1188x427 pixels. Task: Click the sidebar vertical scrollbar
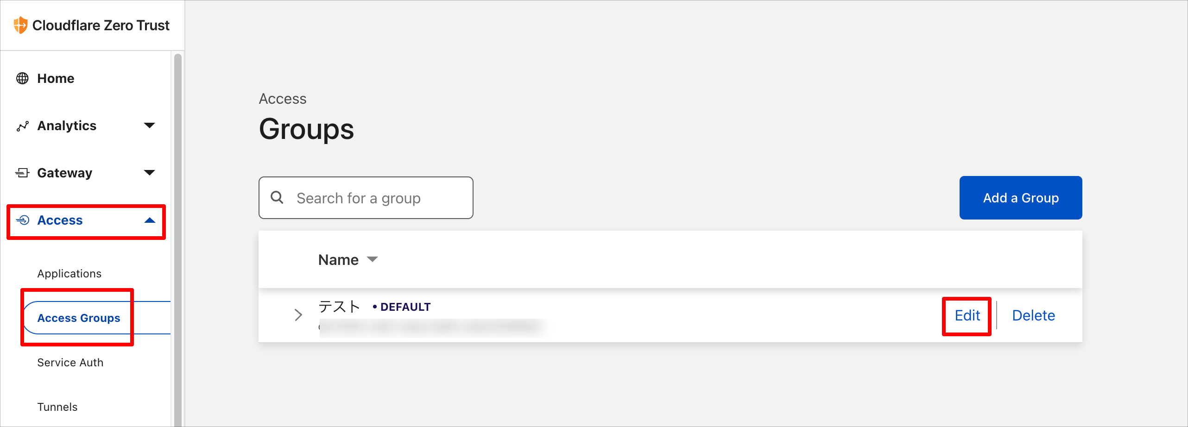click(x=178, y=239)
